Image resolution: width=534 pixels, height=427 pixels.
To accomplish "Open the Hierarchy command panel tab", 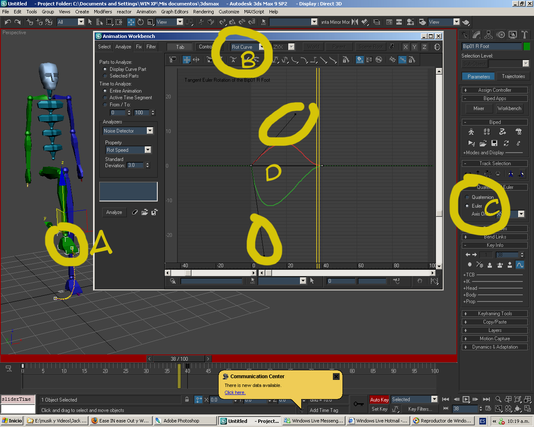I will point(489,35).
